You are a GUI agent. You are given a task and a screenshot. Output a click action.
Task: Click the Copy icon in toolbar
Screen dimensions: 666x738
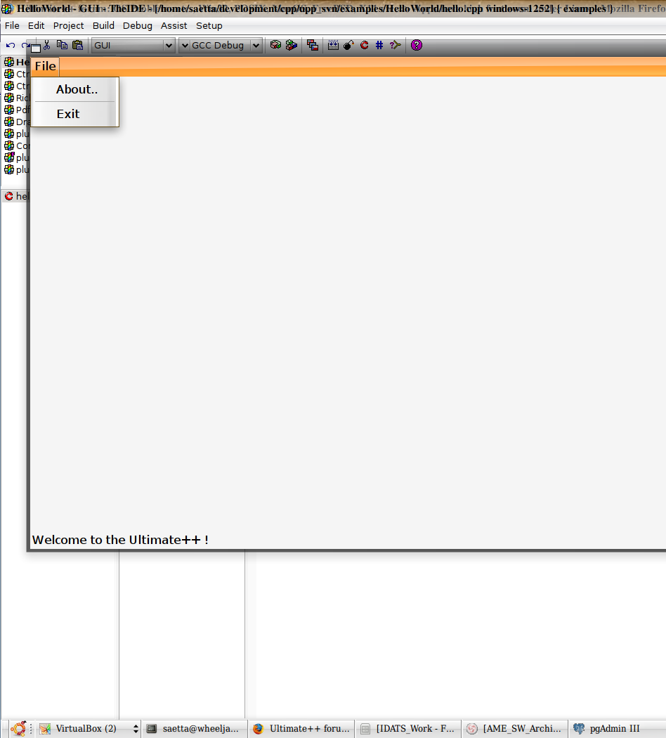coord(62,45)
